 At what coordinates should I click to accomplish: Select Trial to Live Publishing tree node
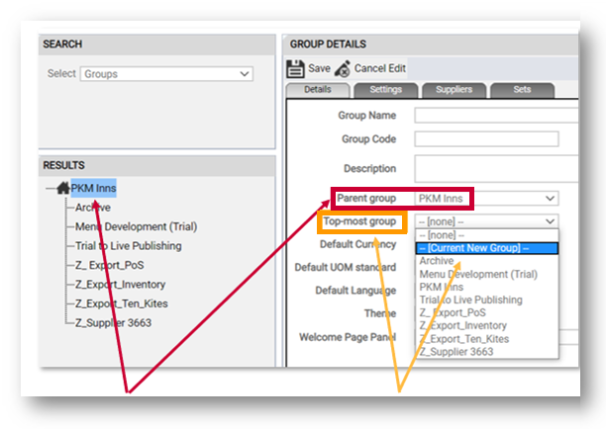[x=129, y=246]
